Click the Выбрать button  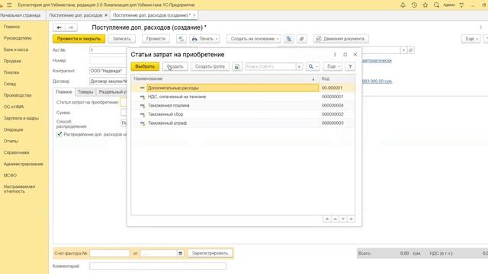(x=145, y=66)
